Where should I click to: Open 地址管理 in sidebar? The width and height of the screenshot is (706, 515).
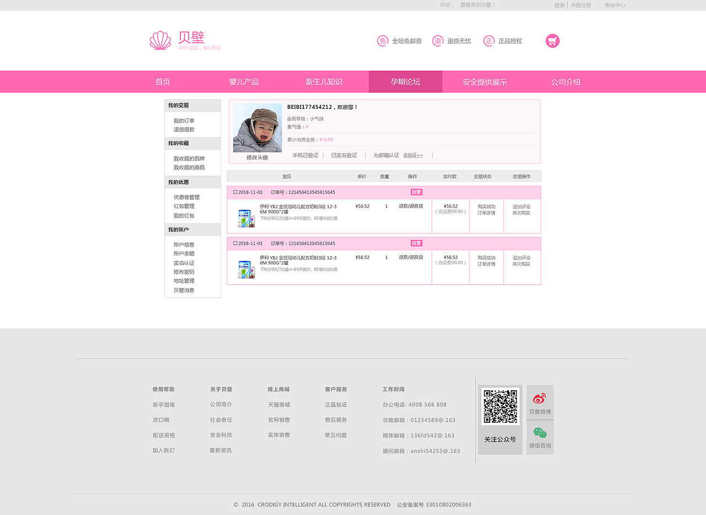click(184, 281)
